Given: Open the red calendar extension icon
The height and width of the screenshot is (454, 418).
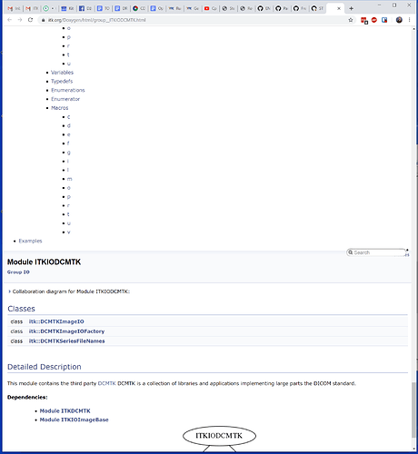Looking at the screenshot, I should point(364,20).
